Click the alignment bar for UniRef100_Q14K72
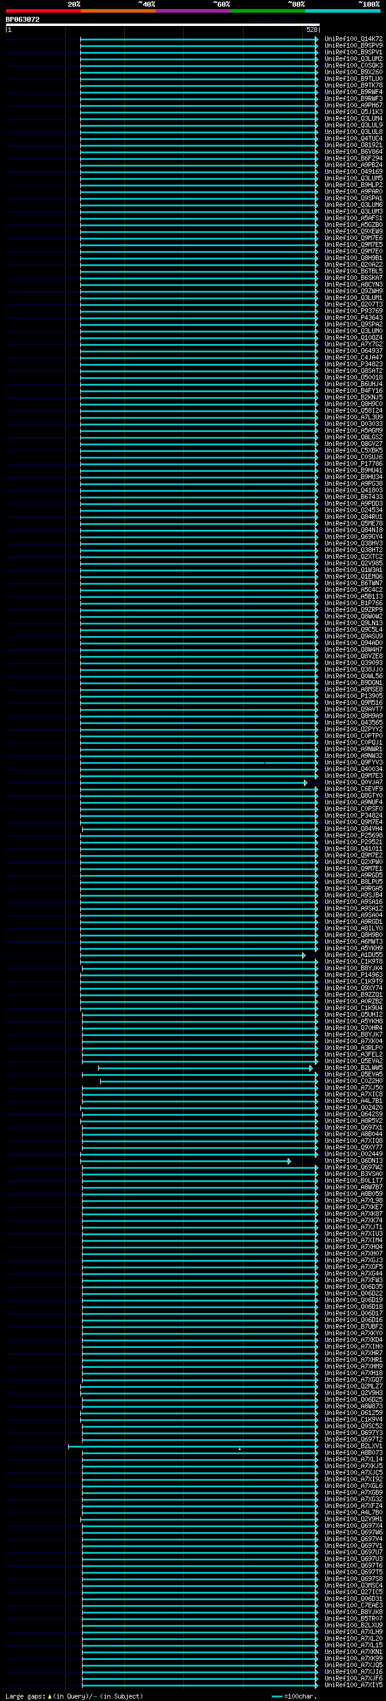 198,39
